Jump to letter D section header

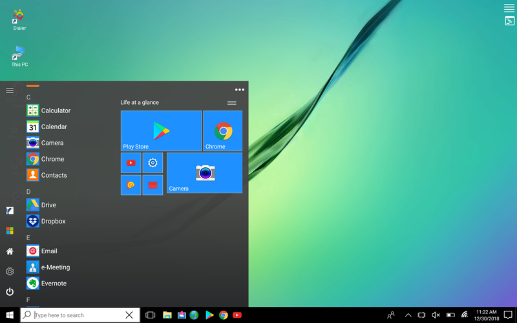(x=28, y=192)
